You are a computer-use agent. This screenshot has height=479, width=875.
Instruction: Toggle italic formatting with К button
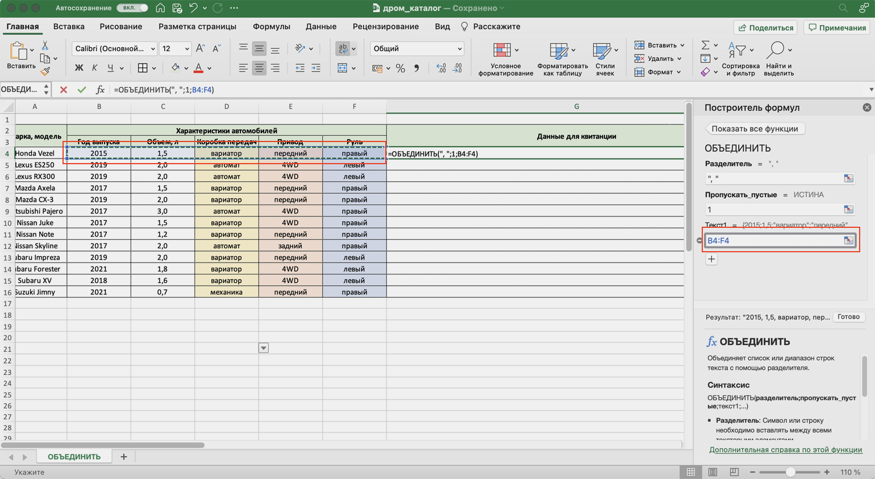coord(94,68)
